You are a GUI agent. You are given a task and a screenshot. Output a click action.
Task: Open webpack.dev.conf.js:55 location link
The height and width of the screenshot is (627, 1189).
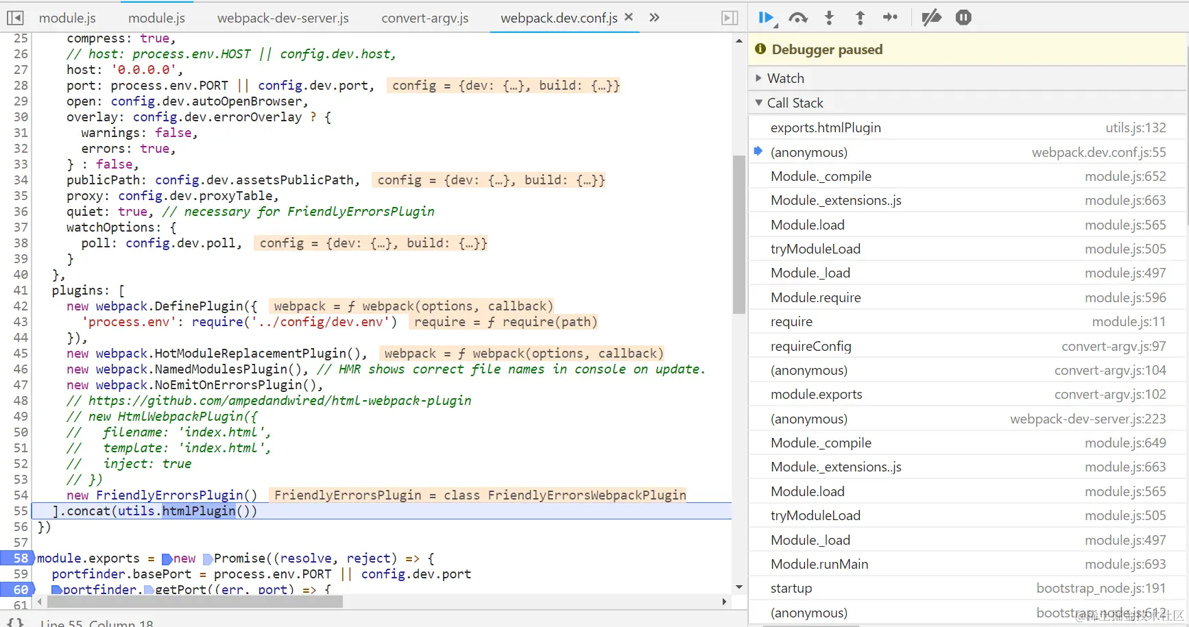[1099, 152]
